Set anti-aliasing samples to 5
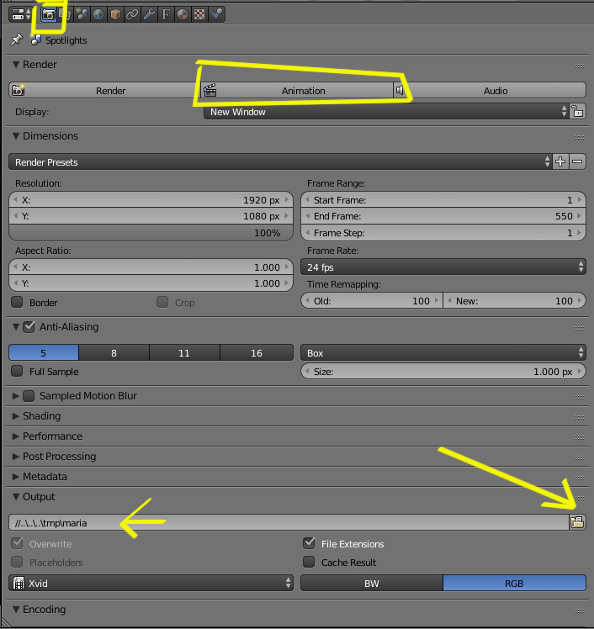 (44, 352)
